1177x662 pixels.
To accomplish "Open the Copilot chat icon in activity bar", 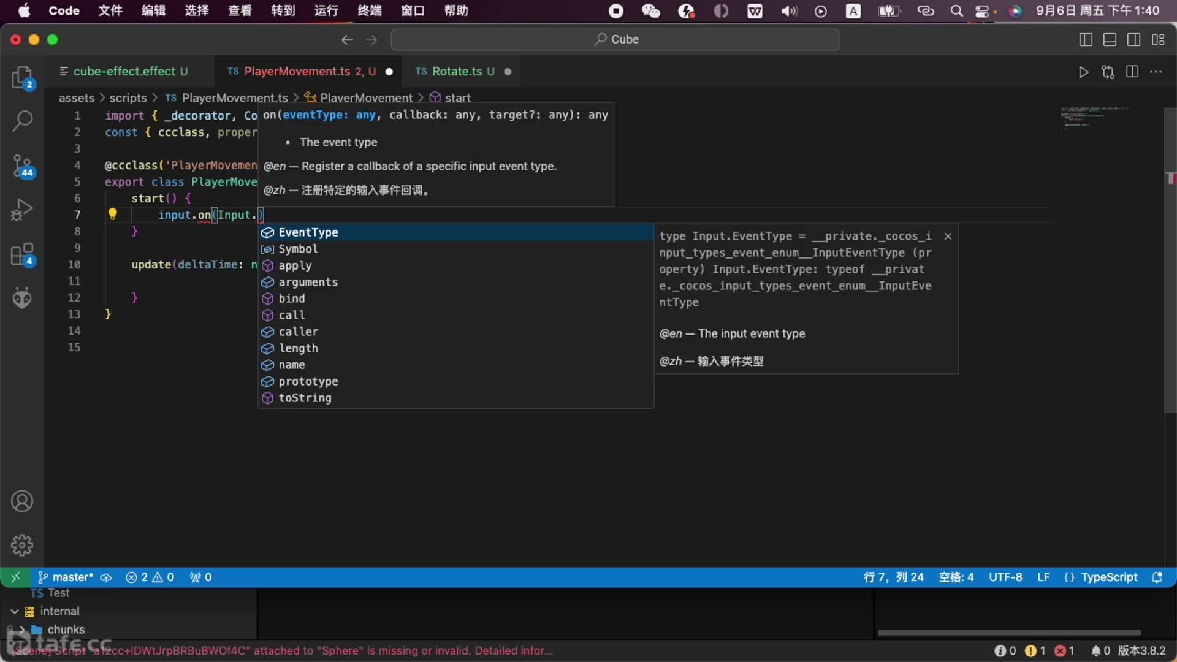I will pyautogui.click(x=22, y=298).
